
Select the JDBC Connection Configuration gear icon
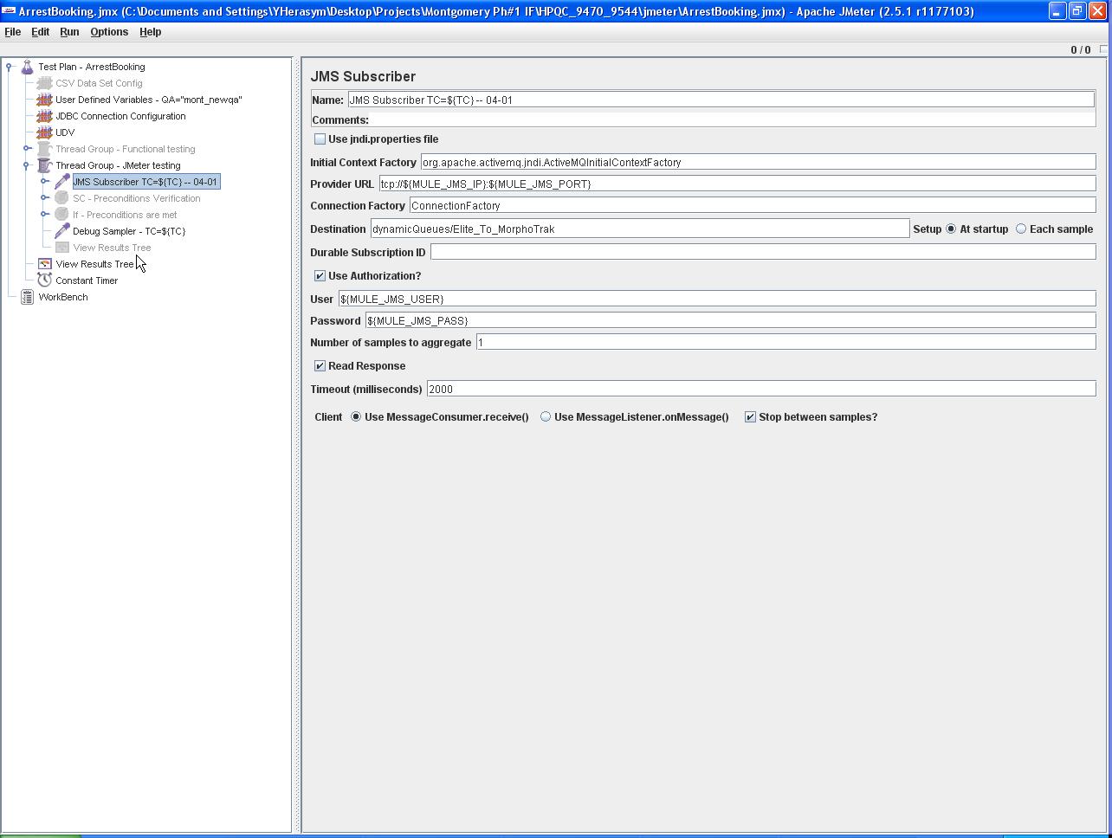coord(44,116)
